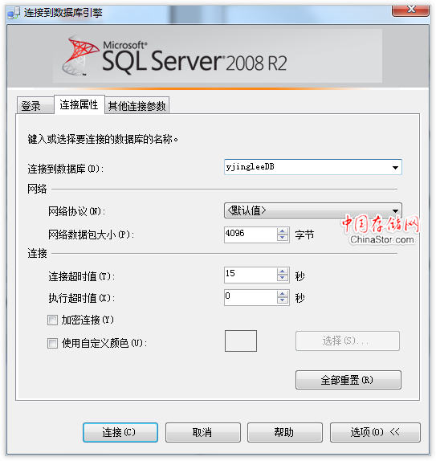The width and height of the screenshot is (436, 461).
Task: Open the 其他连接参数 tab
Action: 137,105
